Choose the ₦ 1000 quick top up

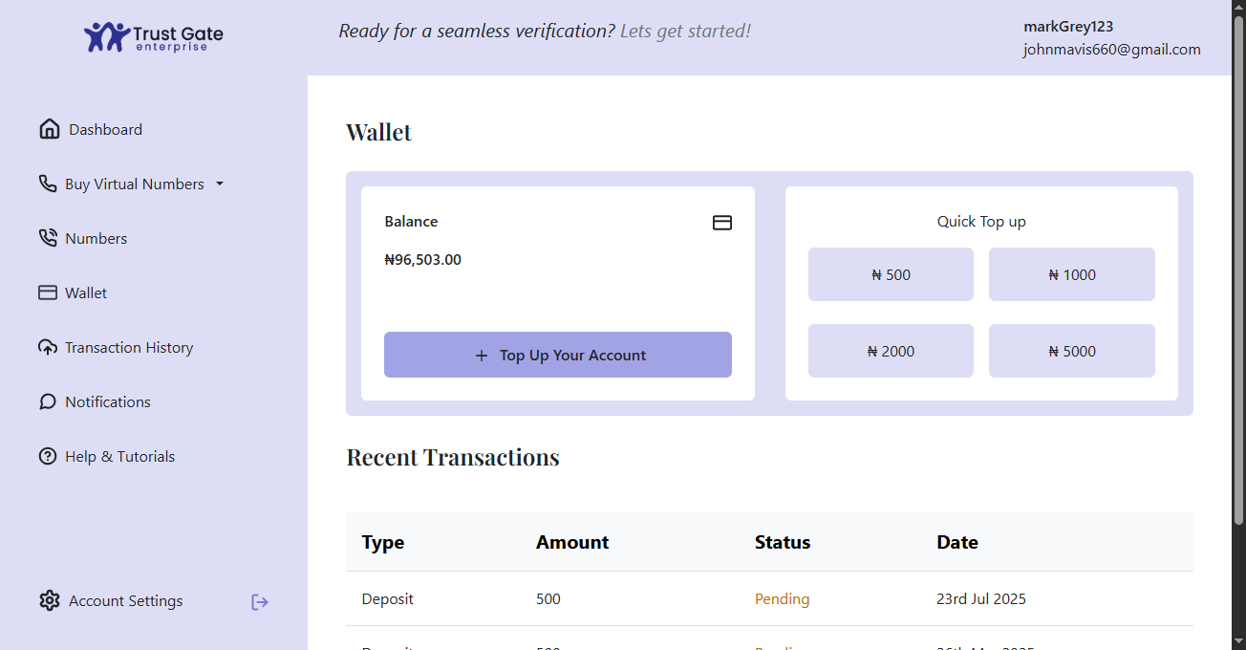click(x=1071, y=274)
